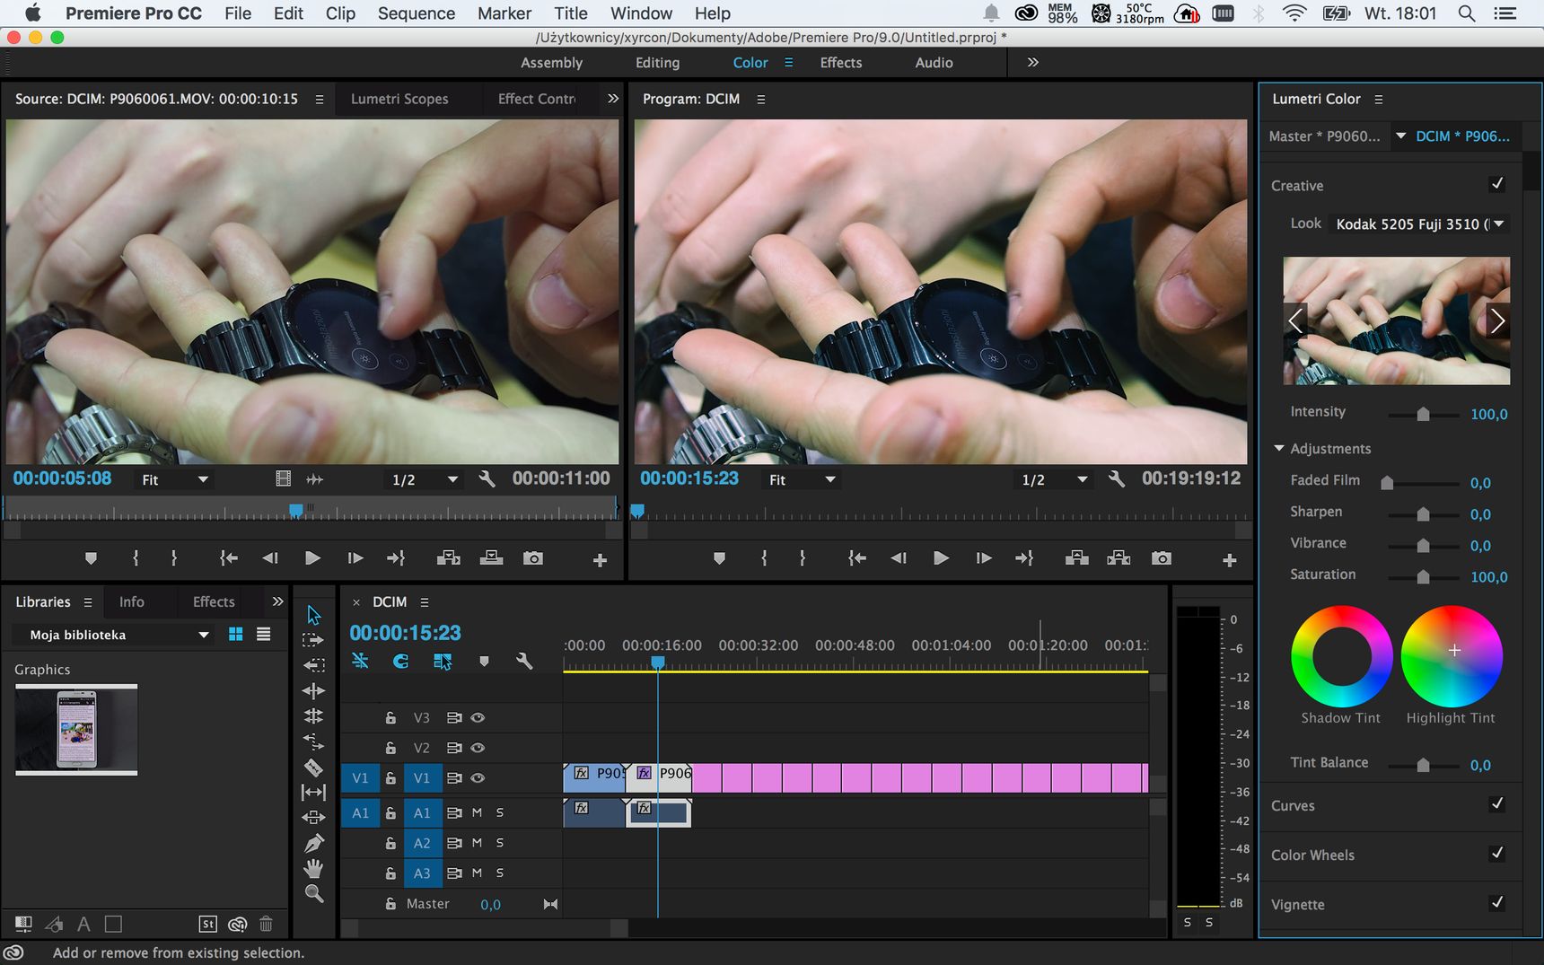Switch to Audio workspace
The height and width of the screenshot is (965, 1544).
934,63
